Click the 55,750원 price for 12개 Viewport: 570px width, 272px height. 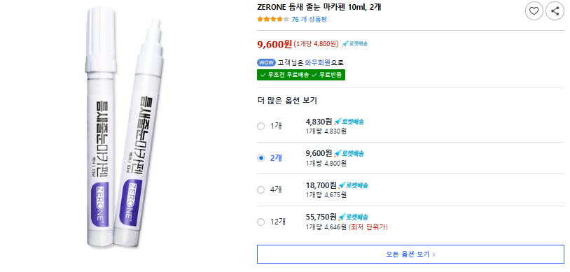(x=321, y=217)
